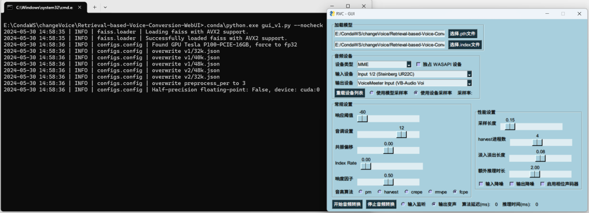This screenshot has height=213, width=589.
Task: Click 开始音频转换 button
Action: (x=347, y=204)
